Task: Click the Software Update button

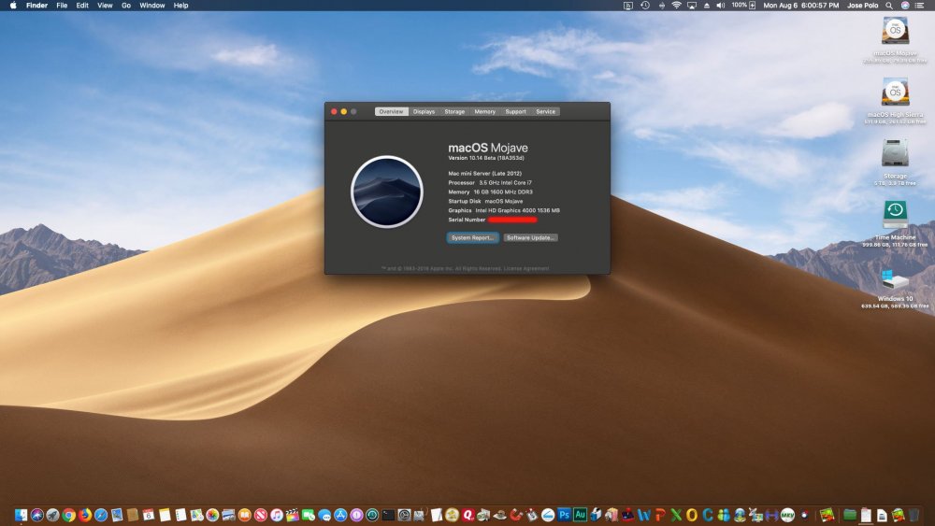Action: 531,237
